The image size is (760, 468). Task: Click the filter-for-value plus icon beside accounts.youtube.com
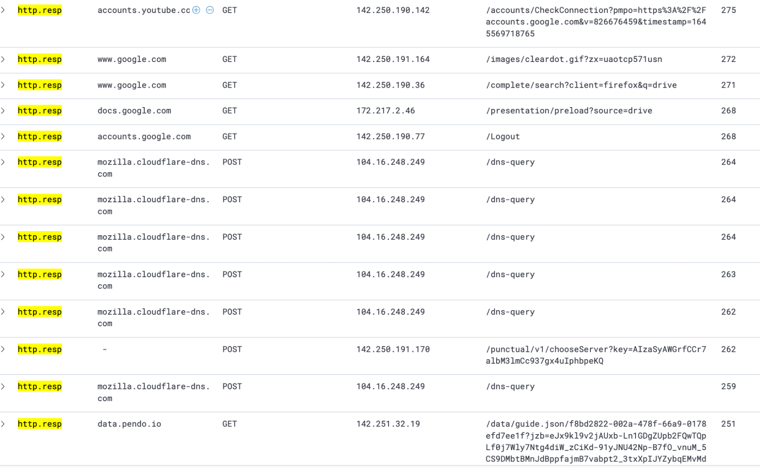click(196, 10)
